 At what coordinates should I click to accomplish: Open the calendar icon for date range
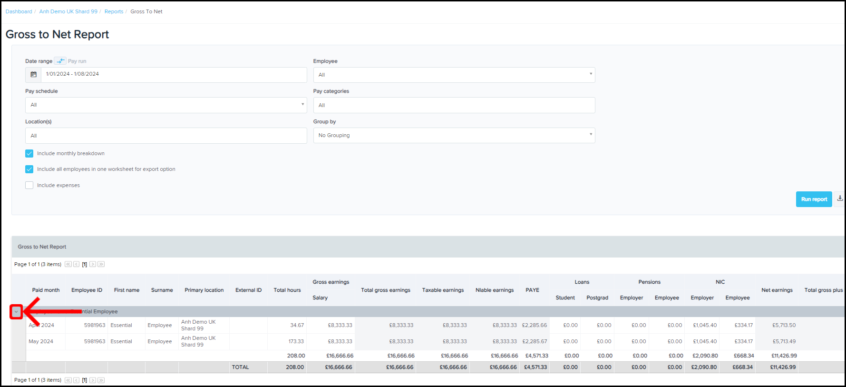coord(33,75)
